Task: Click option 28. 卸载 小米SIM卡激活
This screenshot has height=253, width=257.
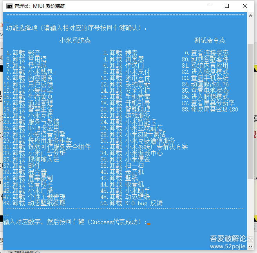Action: tap(133, 134)
